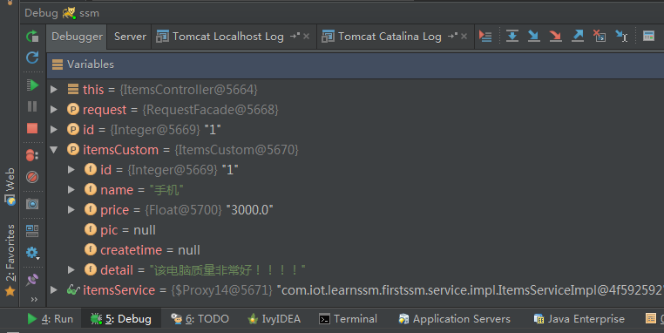The height and width of the screenshot is (333, 664).
Task: Resume program with green play icon
Action: 32,85
